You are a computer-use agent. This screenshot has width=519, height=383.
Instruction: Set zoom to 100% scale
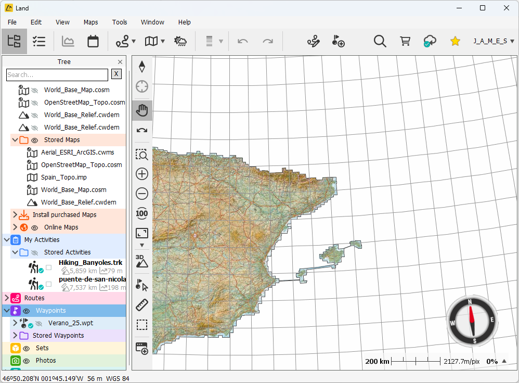point(142,213)
